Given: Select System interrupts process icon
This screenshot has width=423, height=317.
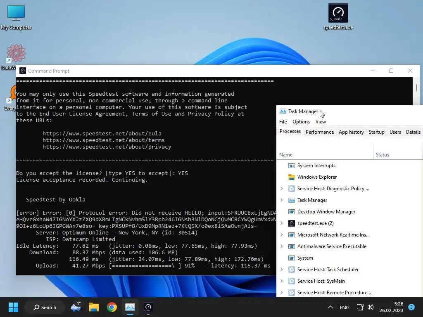Looking at the screenshot, I should point(291,166).
